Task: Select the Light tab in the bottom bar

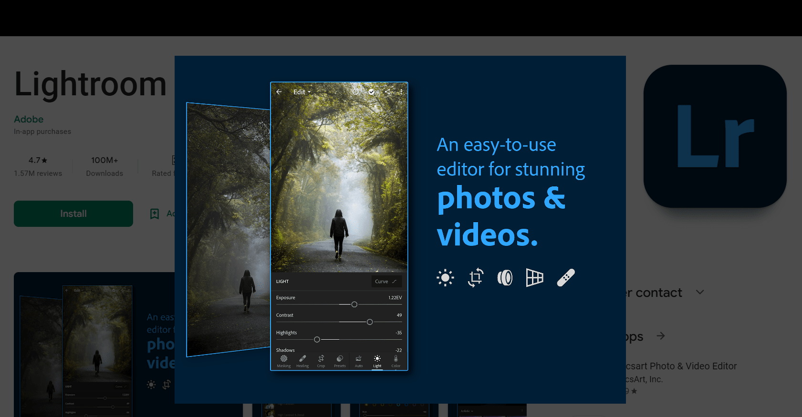Action: [377, 361]
